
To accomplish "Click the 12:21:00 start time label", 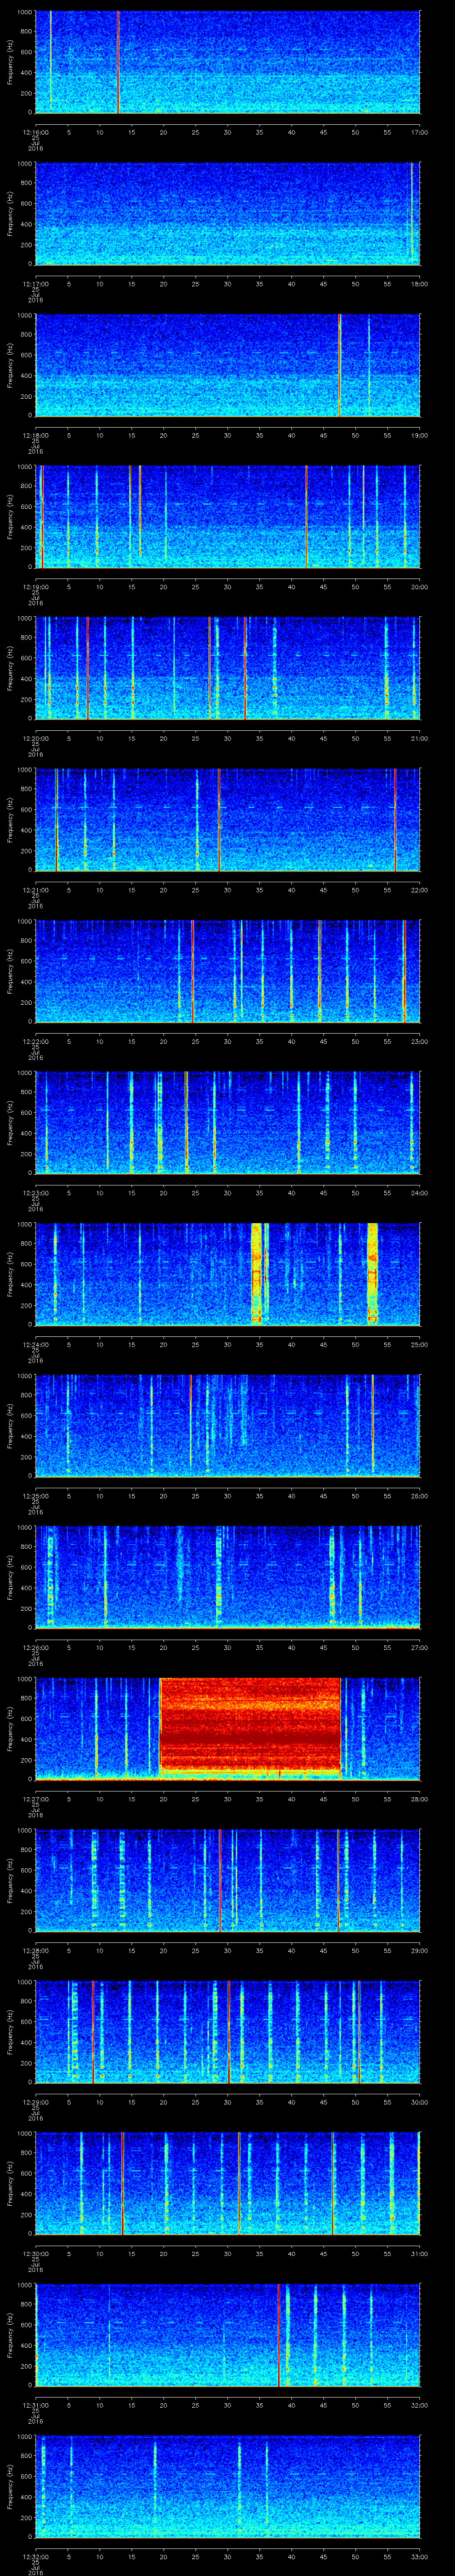I will 36,890.
